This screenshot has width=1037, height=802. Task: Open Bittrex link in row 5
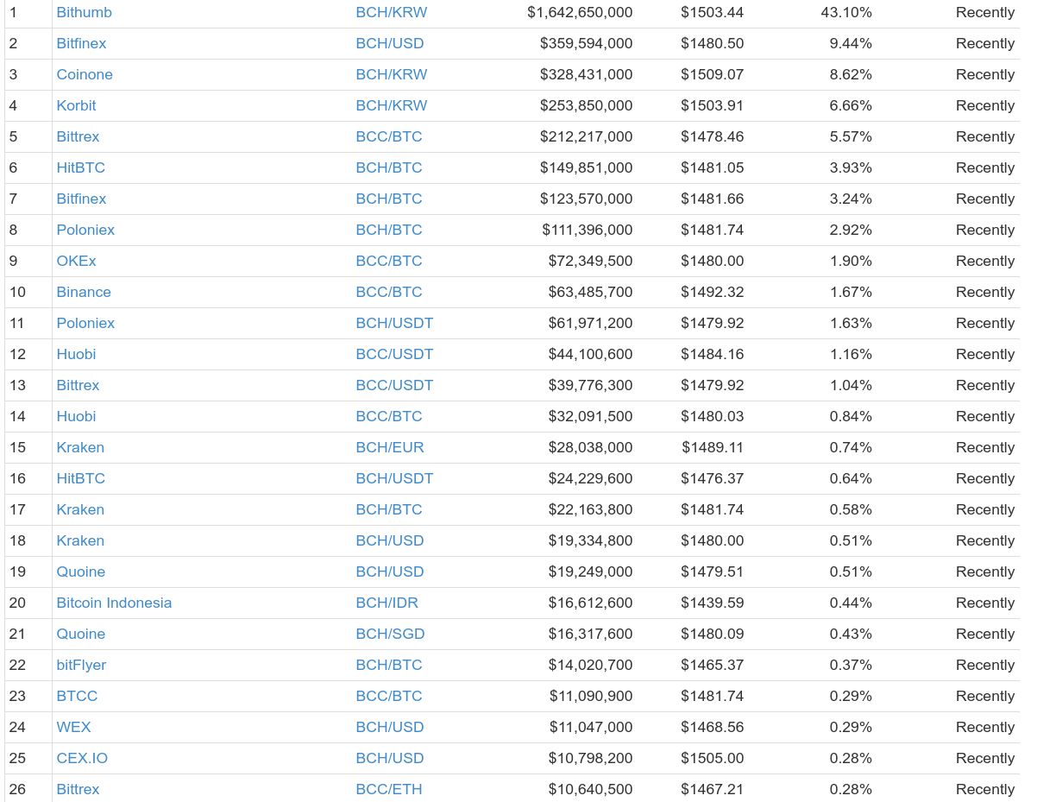coord(78,136)
